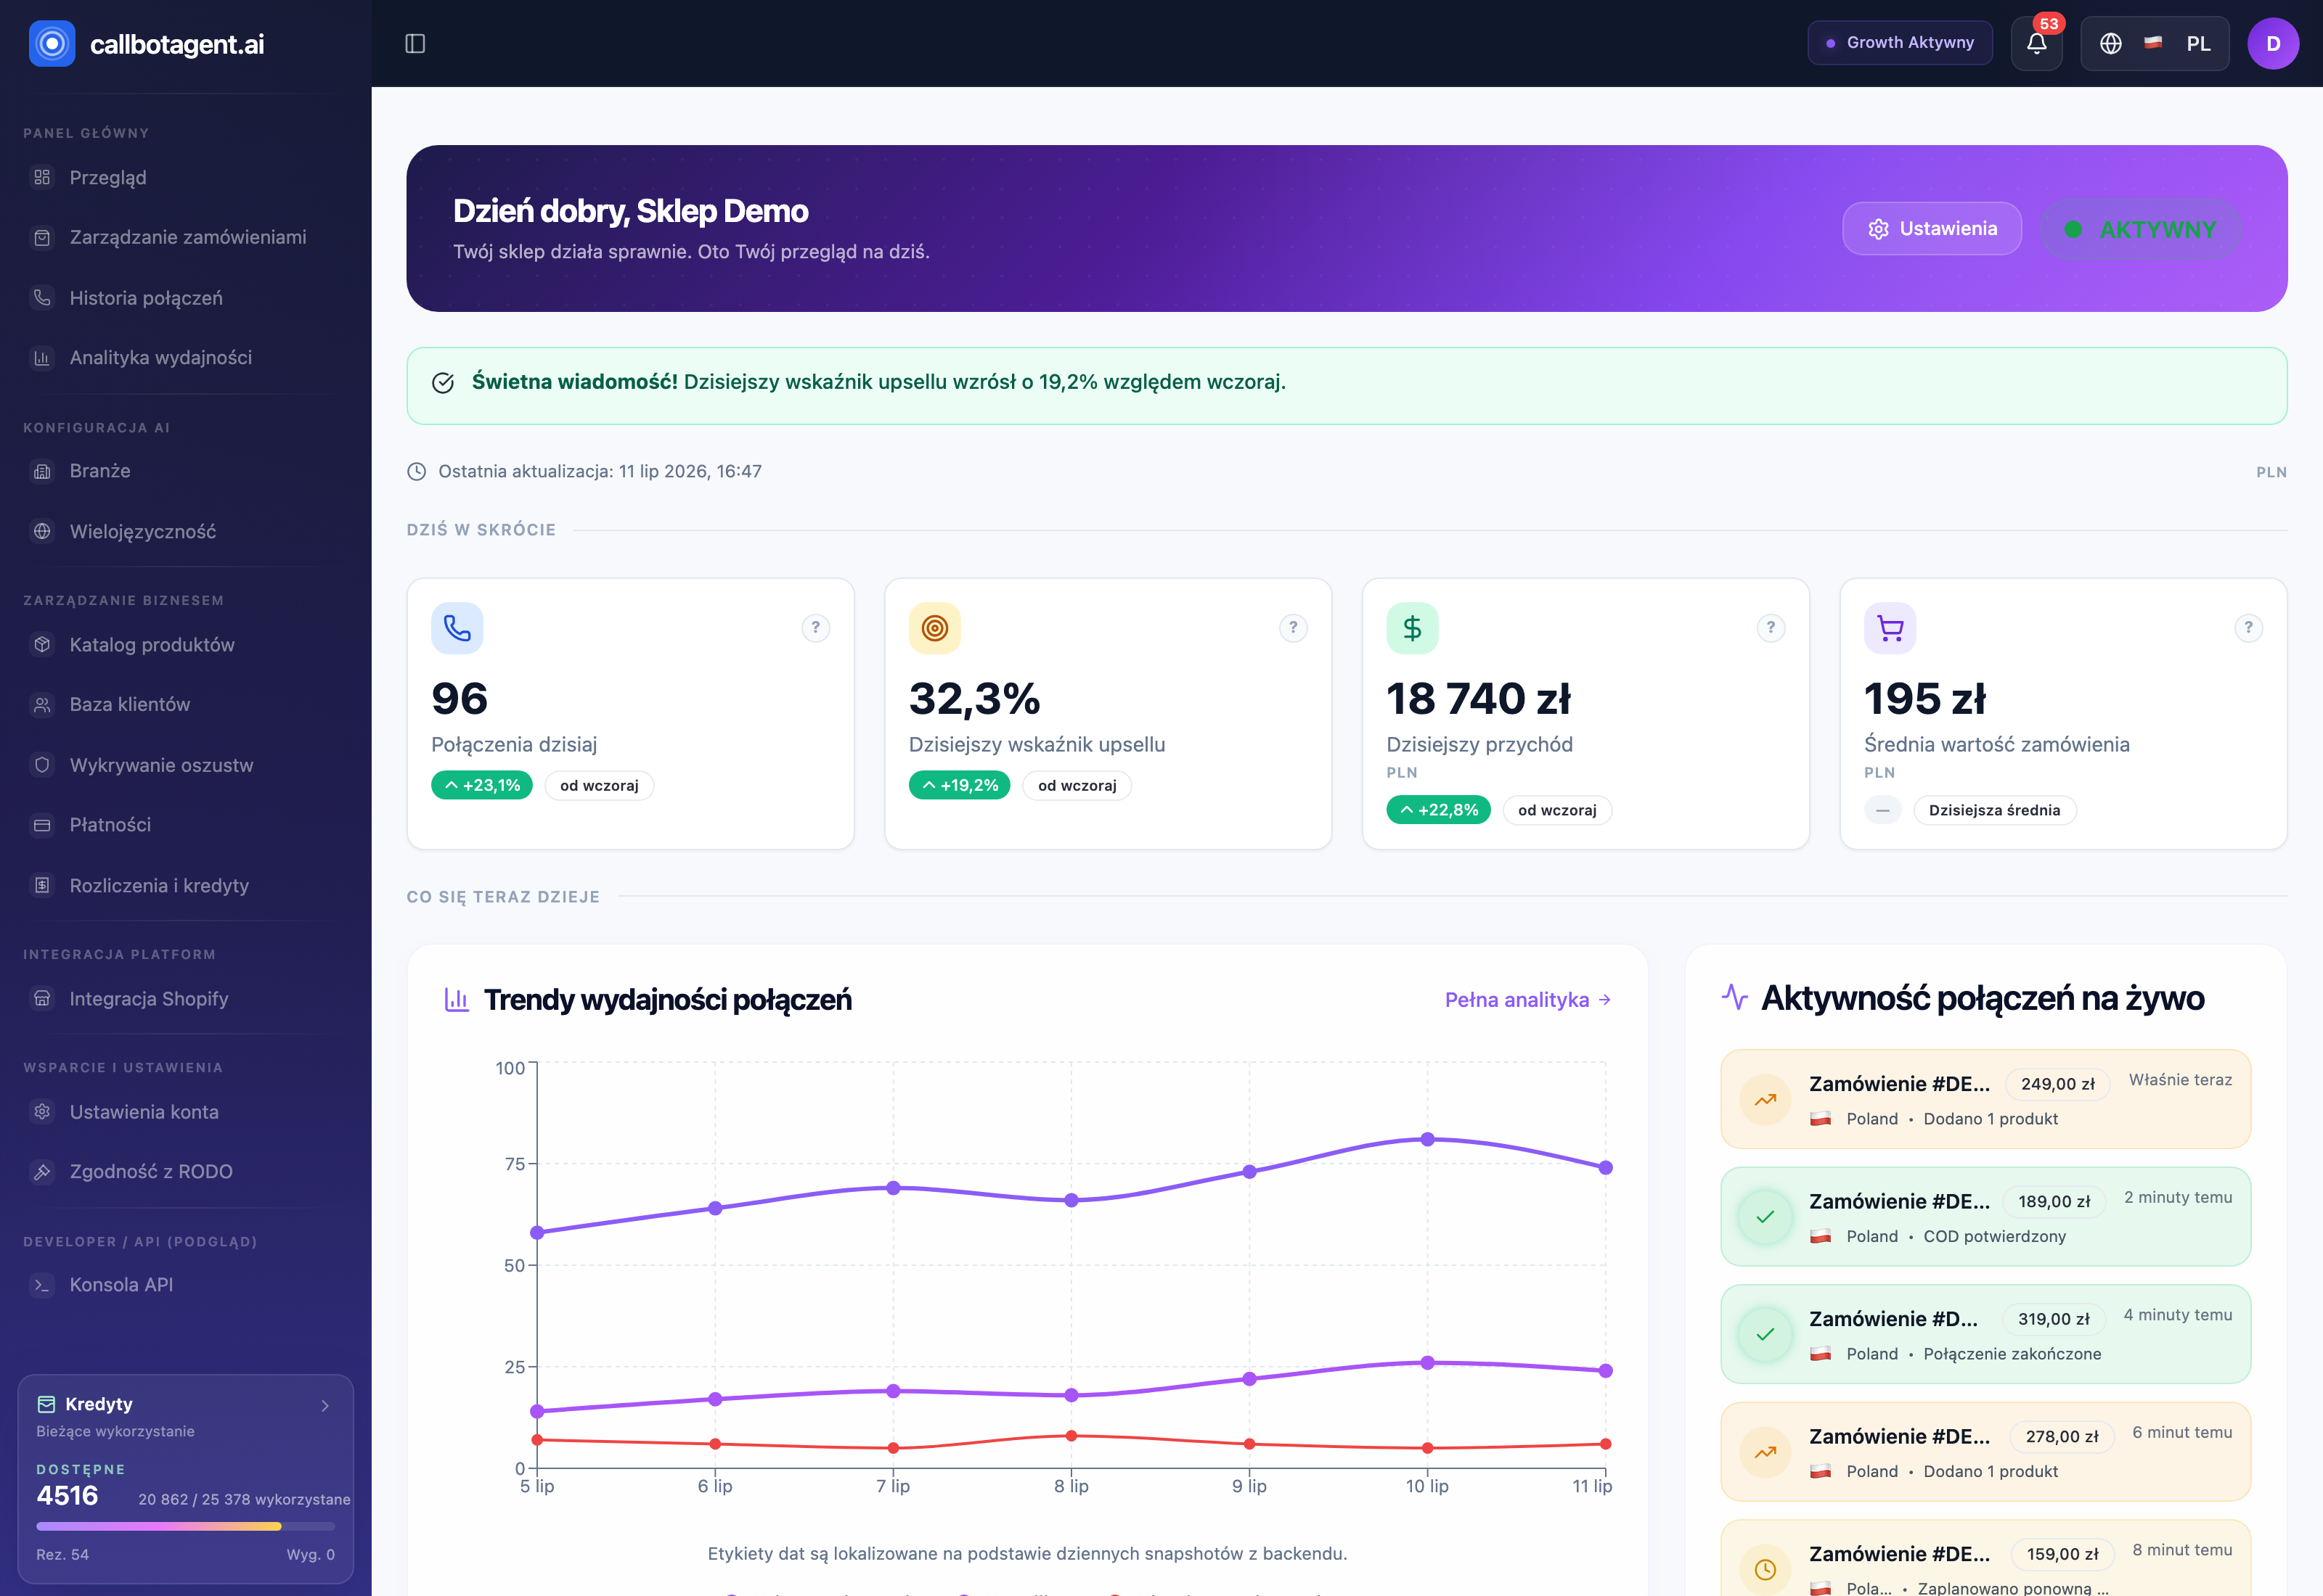Open the user avatar D menu
The width and height of the screenshot is (2323, 1596).
pos(2272,43)
